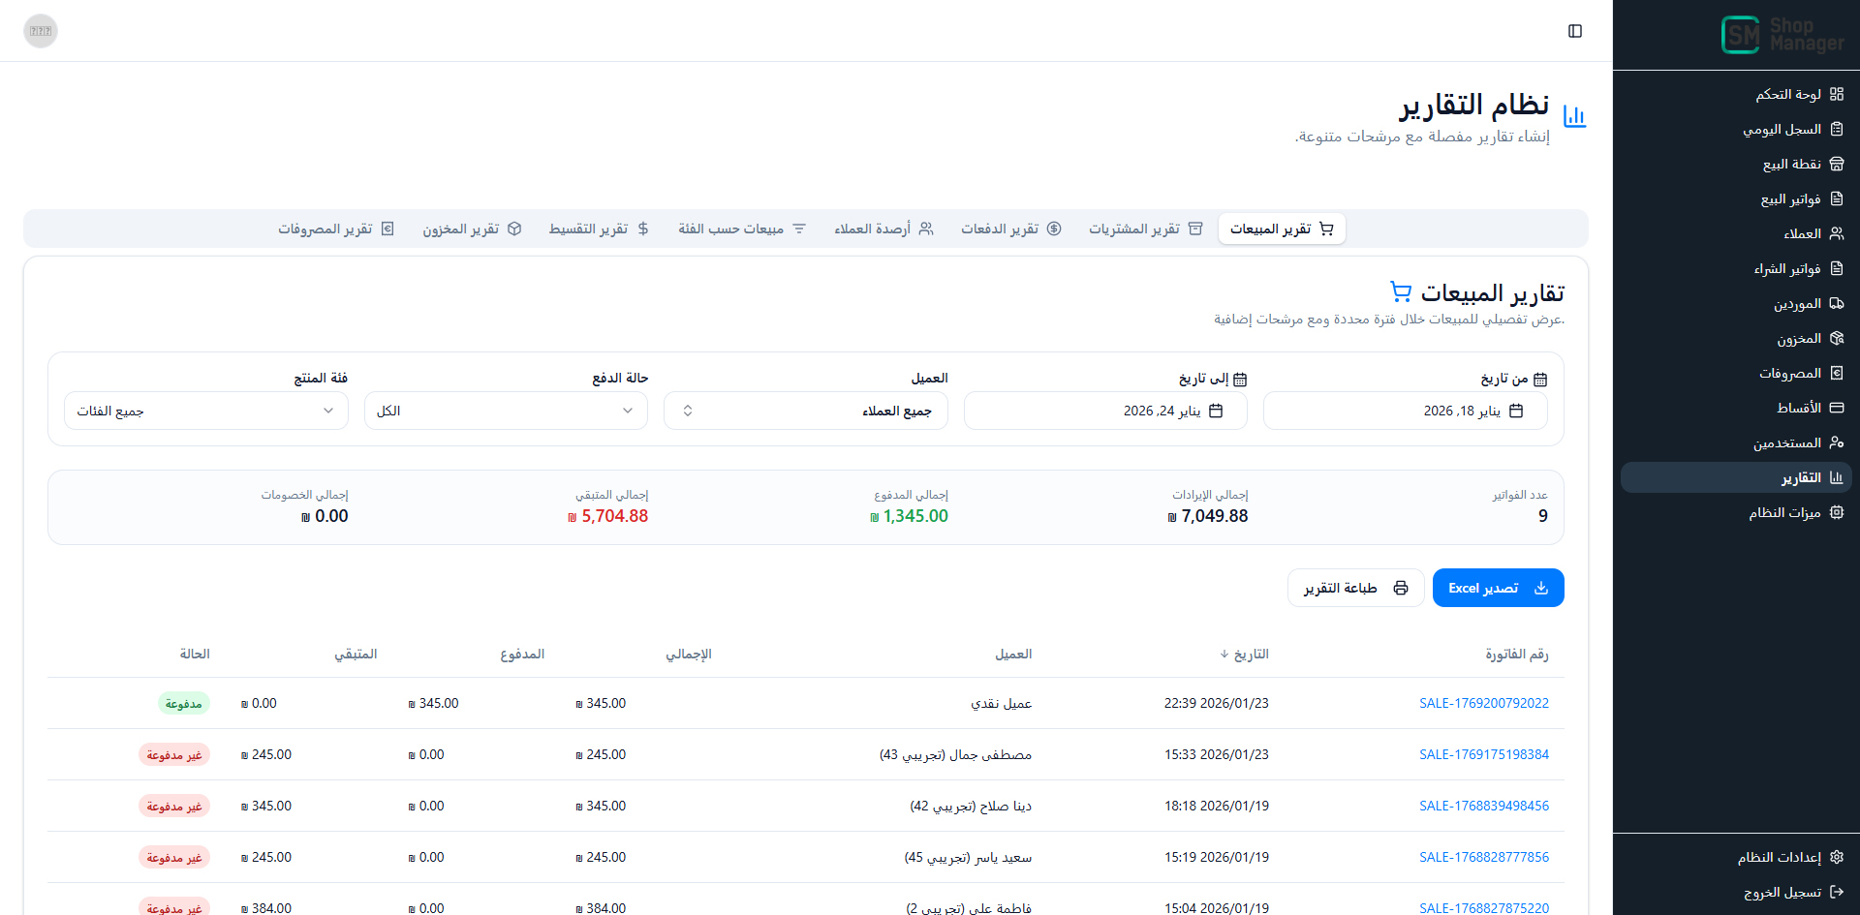
Task: Expand the product category (فئة المنتج) dropdown
Action: pyautogui.click(x=205, y=411)
